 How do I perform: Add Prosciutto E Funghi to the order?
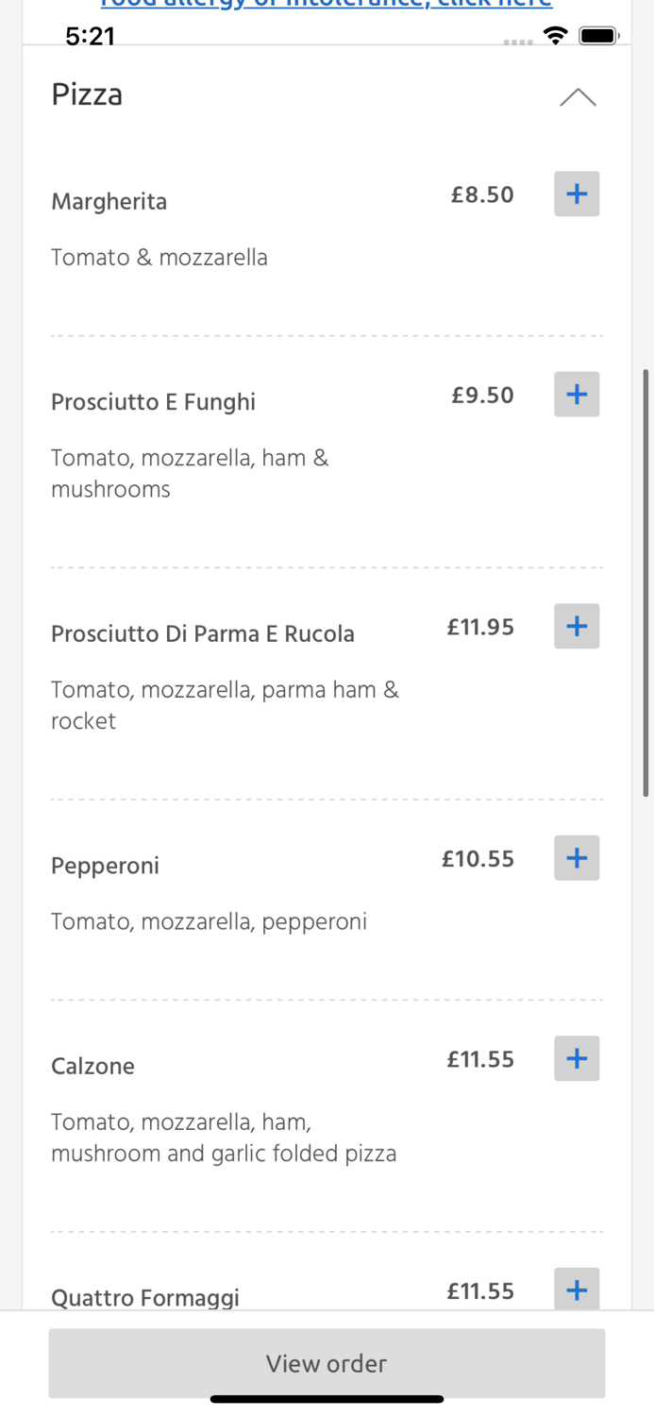click(576, 395)
